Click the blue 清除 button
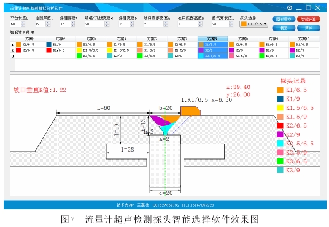Viewport: 329px width, 227px height. click(x=308, y=28)
